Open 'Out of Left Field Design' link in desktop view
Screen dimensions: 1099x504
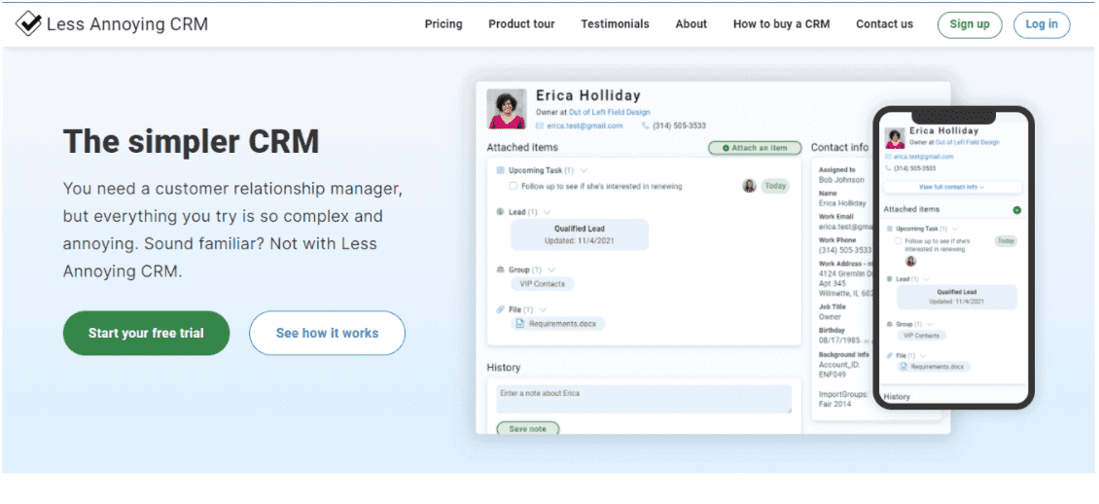coord(609,112)
